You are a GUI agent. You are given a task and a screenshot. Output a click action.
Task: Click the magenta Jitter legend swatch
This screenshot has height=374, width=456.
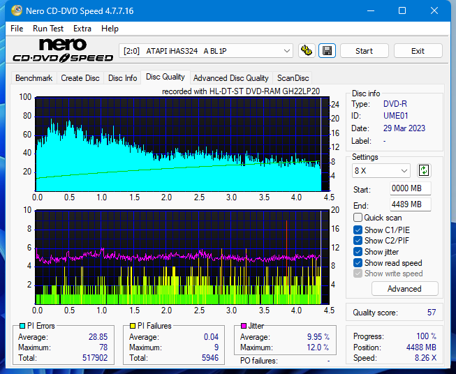pyautogui.click(x=244, y=326)
